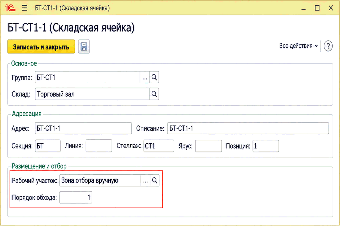Open search for the Группа field
Viewport: 340px width, 226px height.
154,77
